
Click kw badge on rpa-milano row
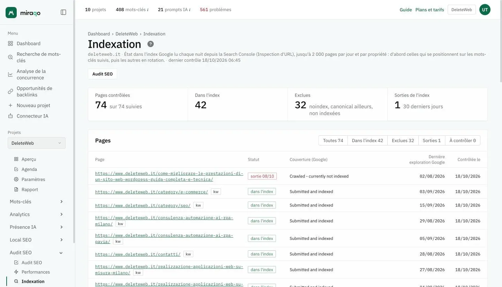pos(121,224)
